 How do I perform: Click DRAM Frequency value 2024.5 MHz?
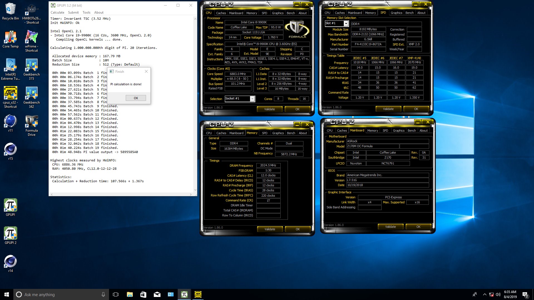click(x=268, y=165)
